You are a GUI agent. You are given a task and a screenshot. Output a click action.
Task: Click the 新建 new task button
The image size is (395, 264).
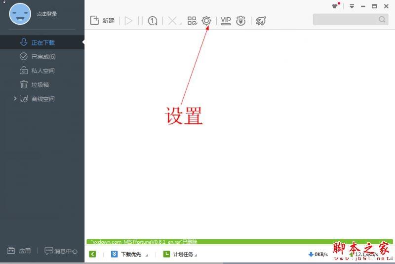(x=102, y=20)
